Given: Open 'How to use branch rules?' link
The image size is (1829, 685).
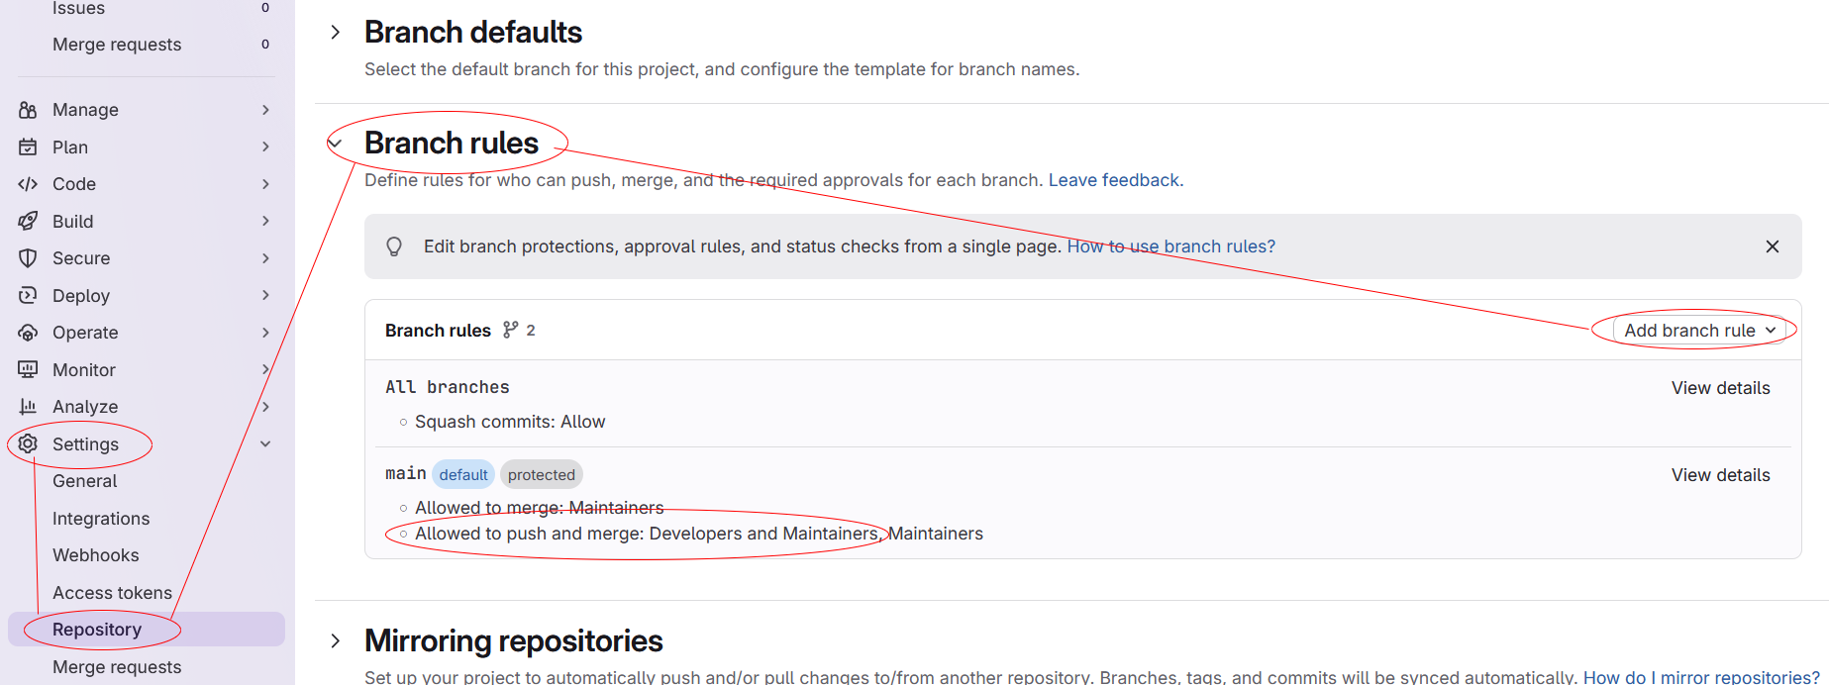Looking at the screenshot, I should point(1170,246).
